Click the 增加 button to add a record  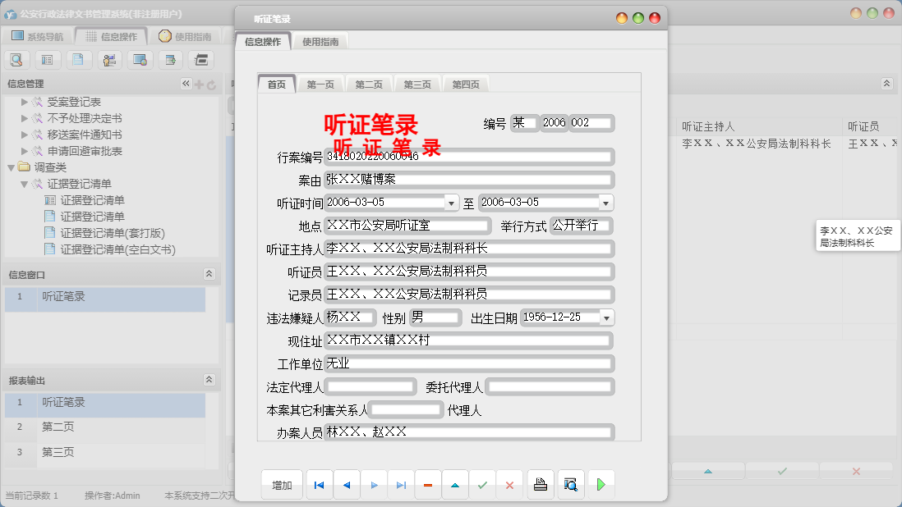[x=281, y=484]
